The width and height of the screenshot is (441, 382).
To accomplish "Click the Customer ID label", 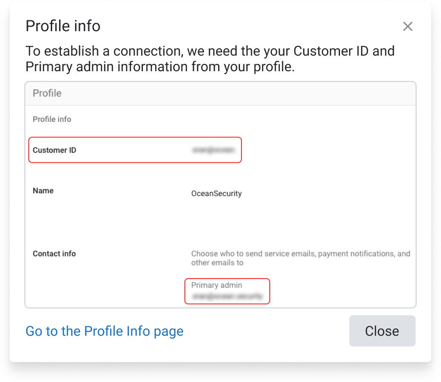I will tap(54, 150).
